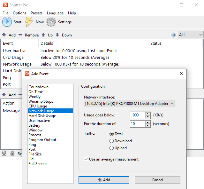Image resolution: width=204 pixels, height=189 pixels.
Task: Click the Event column header
Action: click(x=20, y=43)
